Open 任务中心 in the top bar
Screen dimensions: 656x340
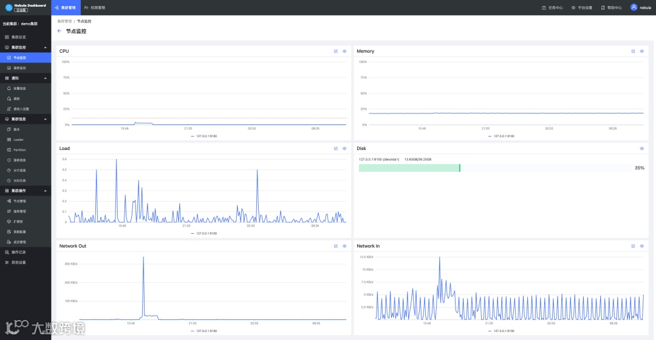(x=552, y=7)
